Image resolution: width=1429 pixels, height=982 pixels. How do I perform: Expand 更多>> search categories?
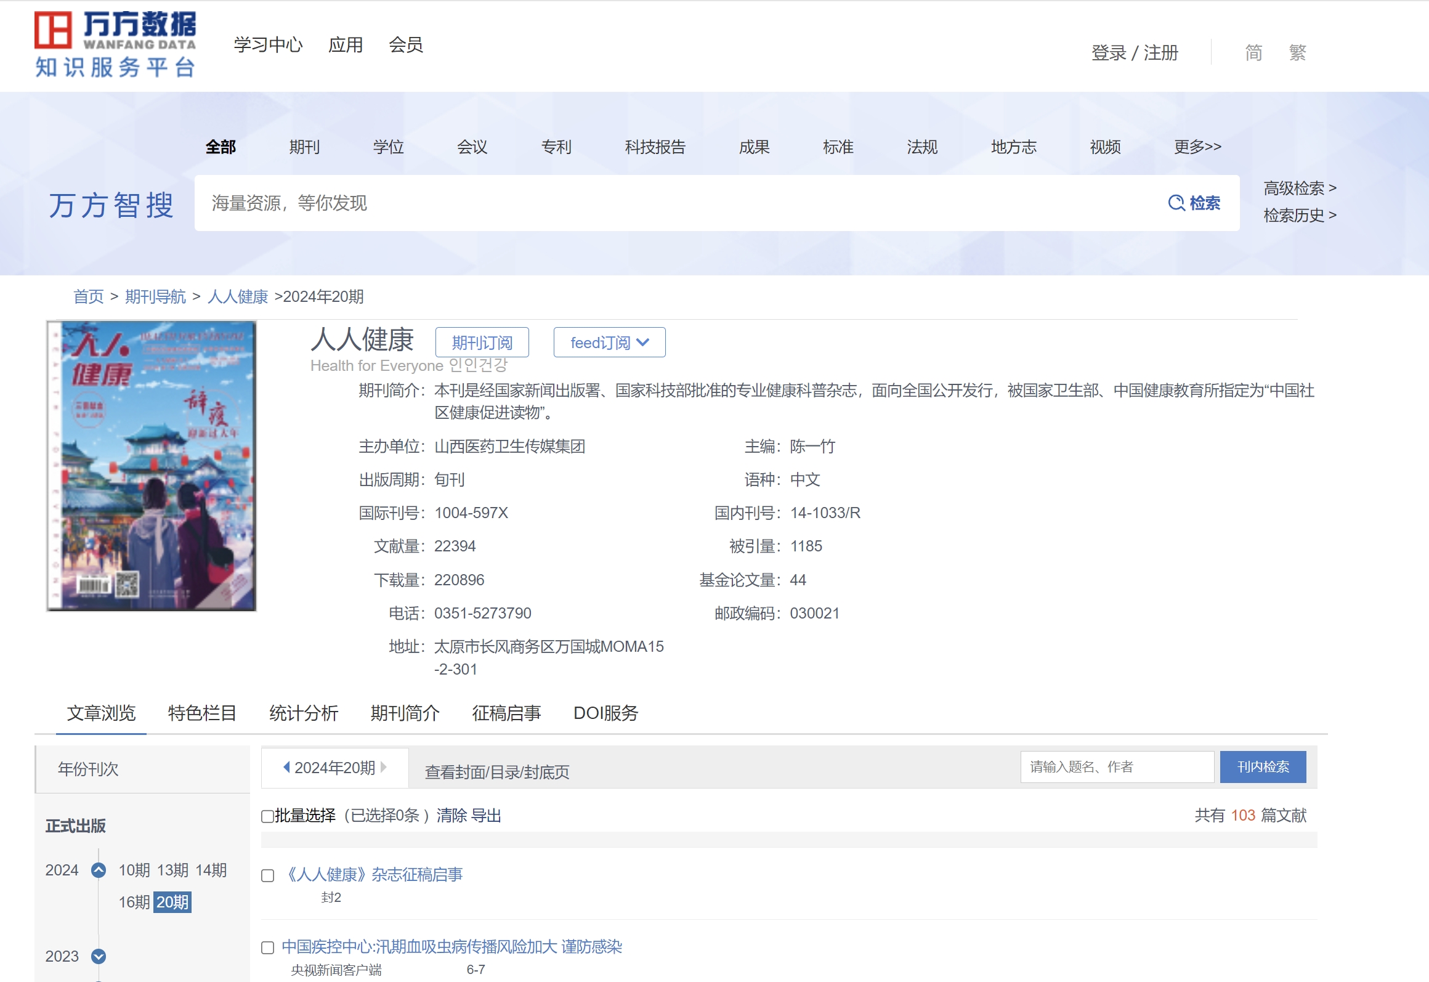tap(1197, 147)
